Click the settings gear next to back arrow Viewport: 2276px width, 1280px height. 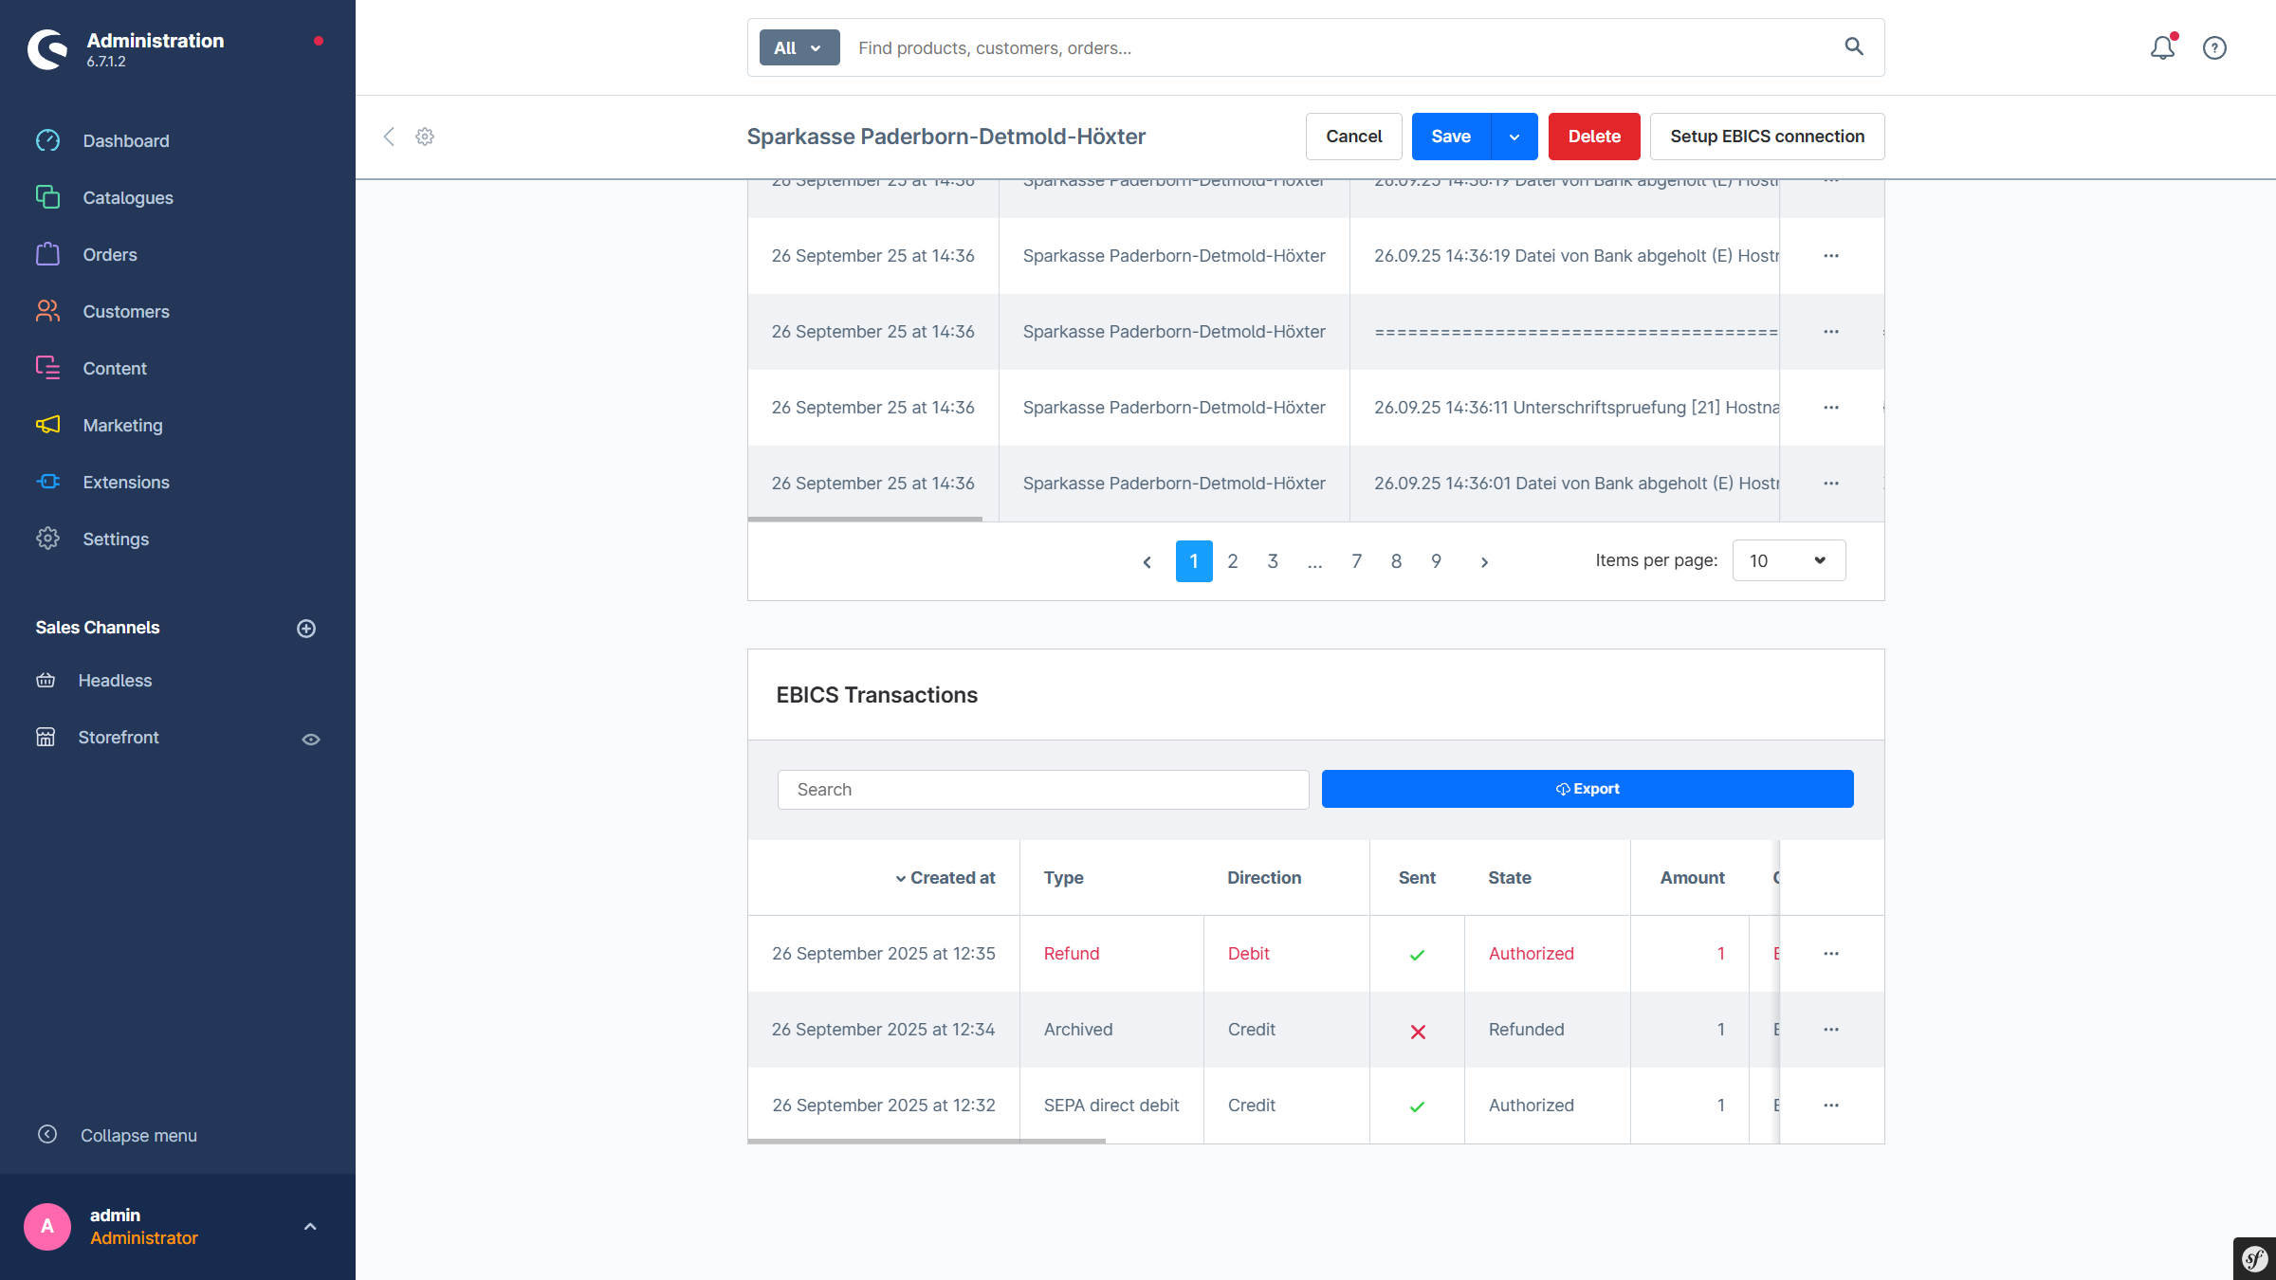pos(425,137)
